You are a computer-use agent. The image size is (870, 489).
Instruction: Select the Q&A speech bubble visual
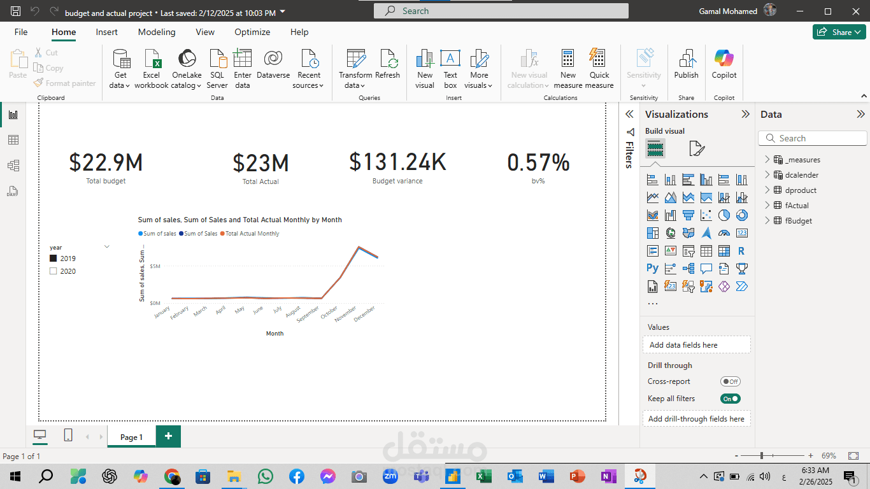[706, 269]
